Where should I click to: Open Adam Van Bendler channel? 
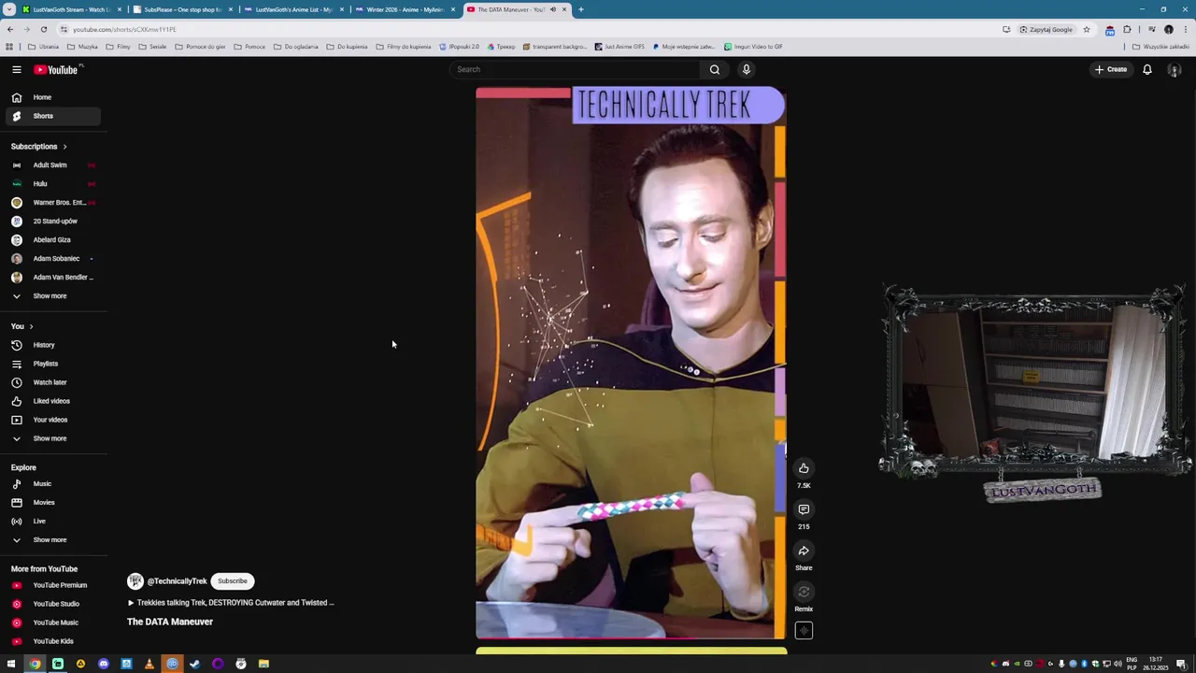pyautogui.click(x=52, y=278)
